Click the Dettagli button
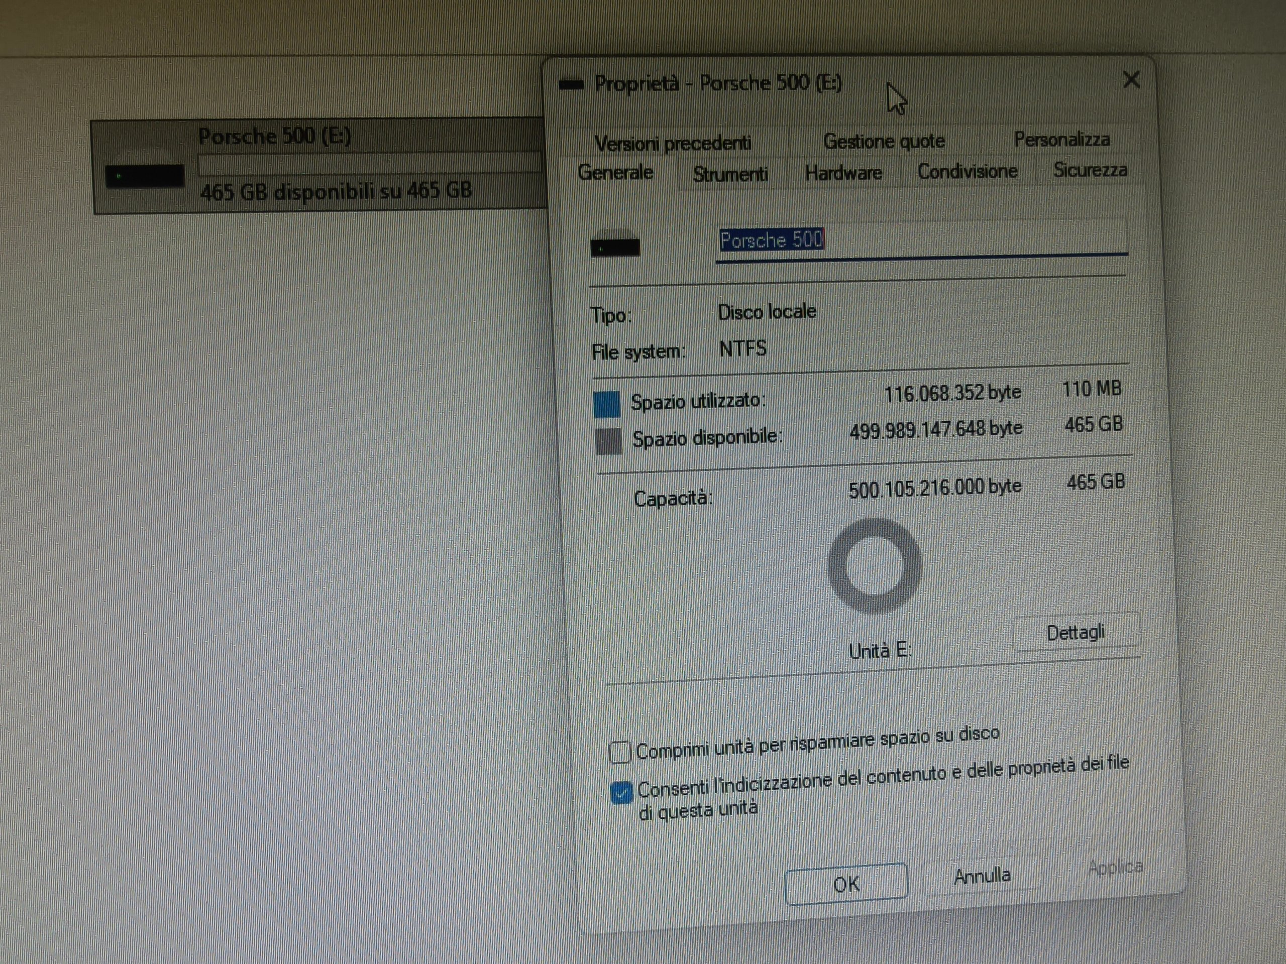The width and height of the screenshot is (1286, 964). 1076,633
